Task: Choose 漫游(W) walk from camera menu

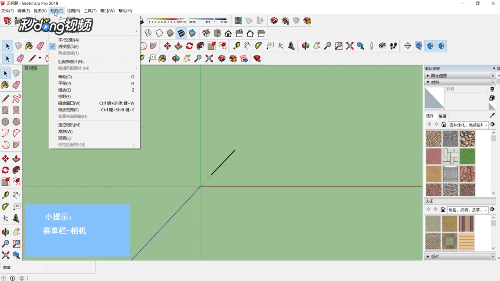Action: [65, 131]
